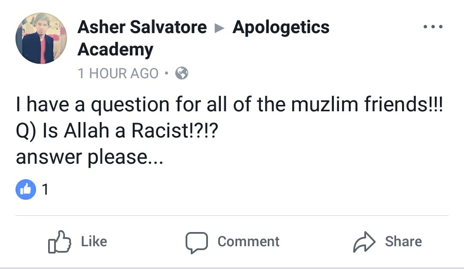Tap the curved arrow Share icon
Image resolution: width=464 pixels, height=269 pixels.
(364, 242)
